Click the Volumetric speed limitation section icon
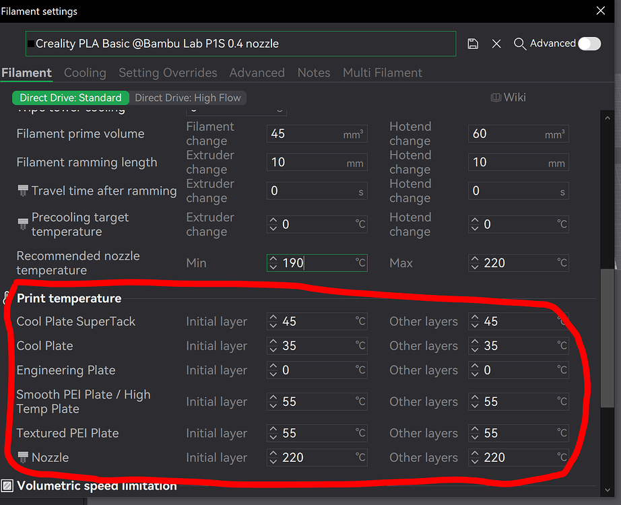Image resolution: width=621 pixels, height=505 pixels. [7, 485]
